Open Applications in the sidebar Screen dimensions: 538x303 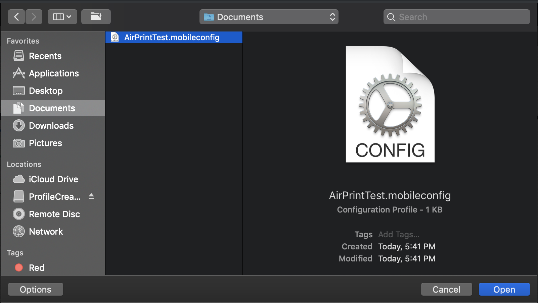tap(53, 73)
